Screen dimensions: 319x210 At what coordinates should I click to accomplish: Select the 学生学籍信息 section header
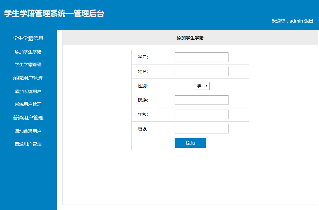click(x=28, y=38)
